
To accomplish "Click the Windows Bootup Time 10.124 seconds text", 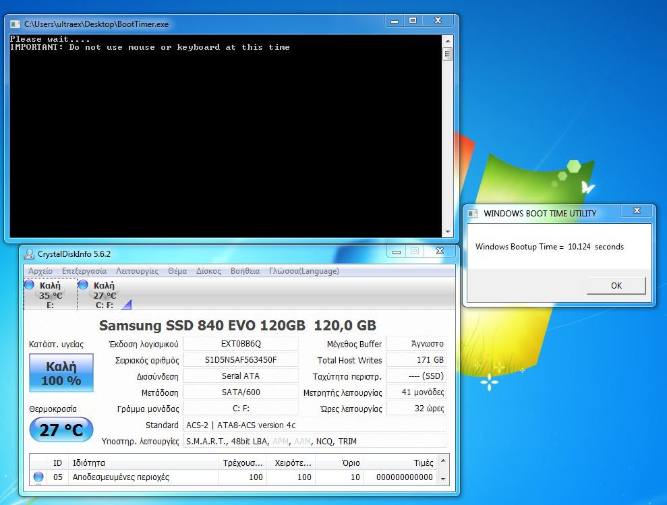I will coord(550,247).
